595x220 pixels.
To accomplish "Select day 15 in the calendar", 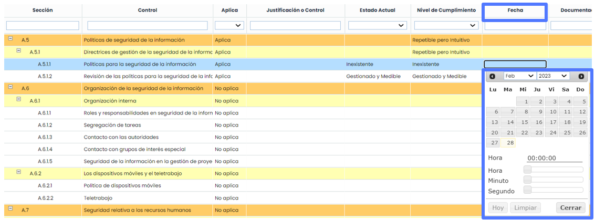I will click(523, 122).
